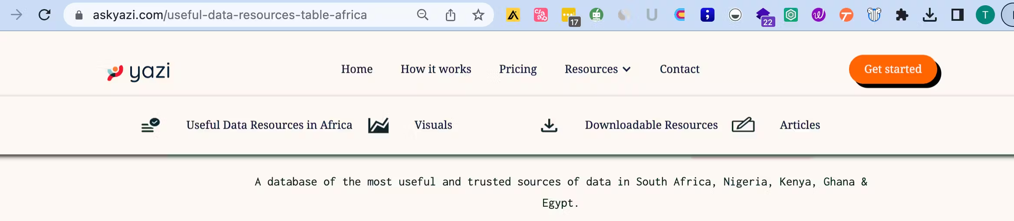Image resolution: width=1014 pixels, height=221 pixels.
Task: Open the green T profile avatar
Action: coord(985,15)
